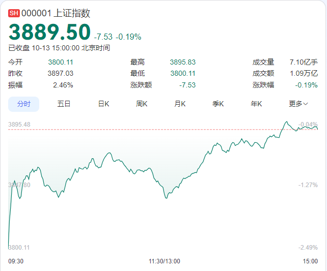Click the -0.19% change next to price
The image size is (327, 271).
point(128,37)
